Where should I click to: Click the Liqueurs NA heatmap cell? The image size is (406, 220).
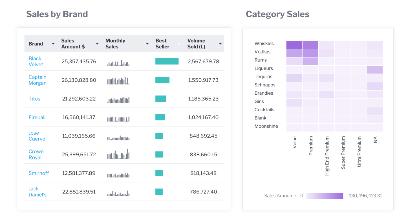(x=375, y=70)
